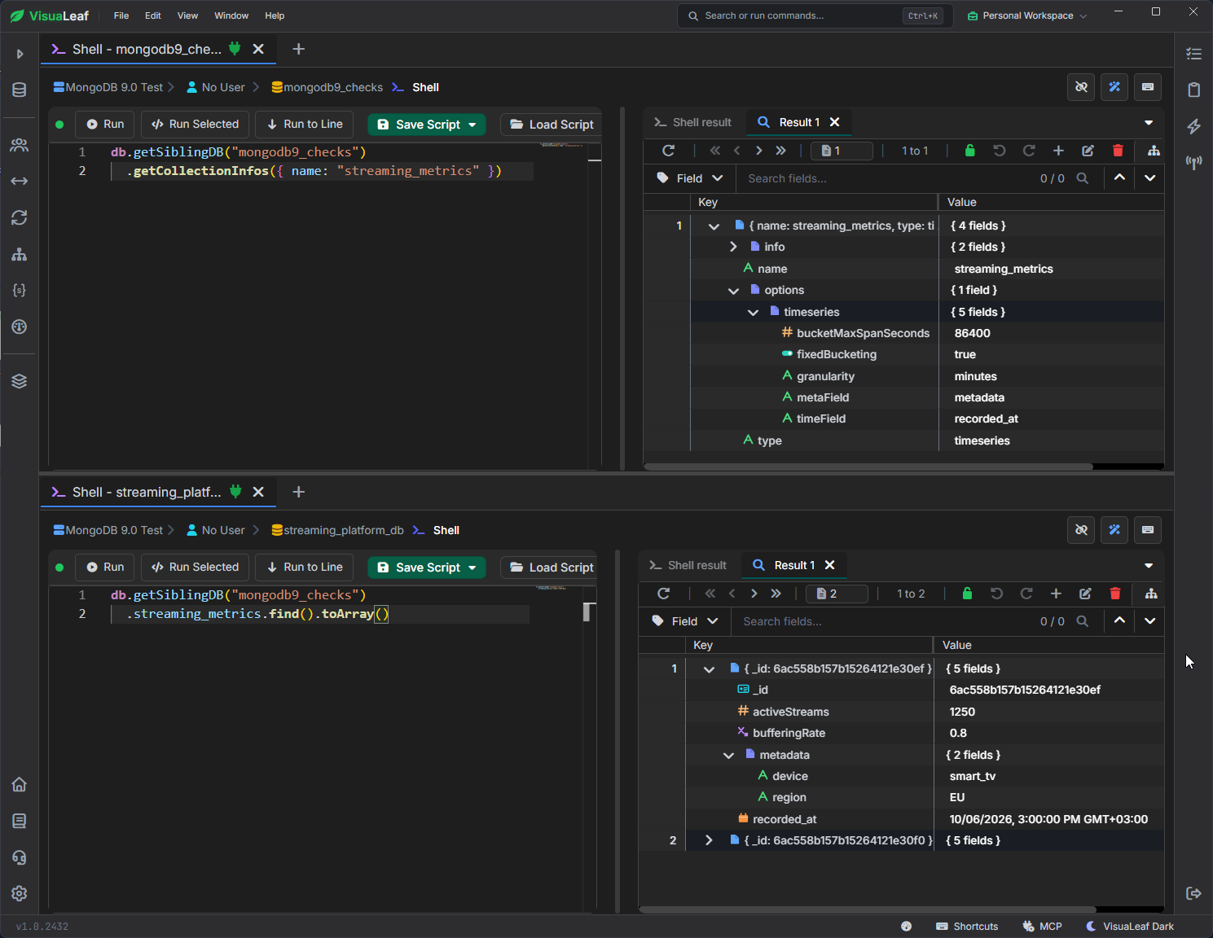Click the page number field in lower result toolbar
Image resolution: width=1213 pixels, height=938 pixels.
tap(837, 594)
